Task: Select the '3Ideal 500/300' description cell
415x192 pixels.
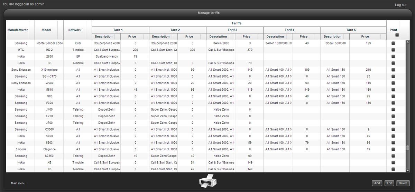Action: pyautogui.click(x=335, y=43)
